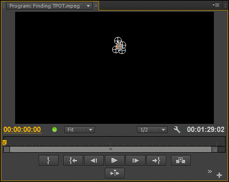Open the panel menu icon at top right
The height and width of the screenshot is (182, 229).
[x=216, y=5]
